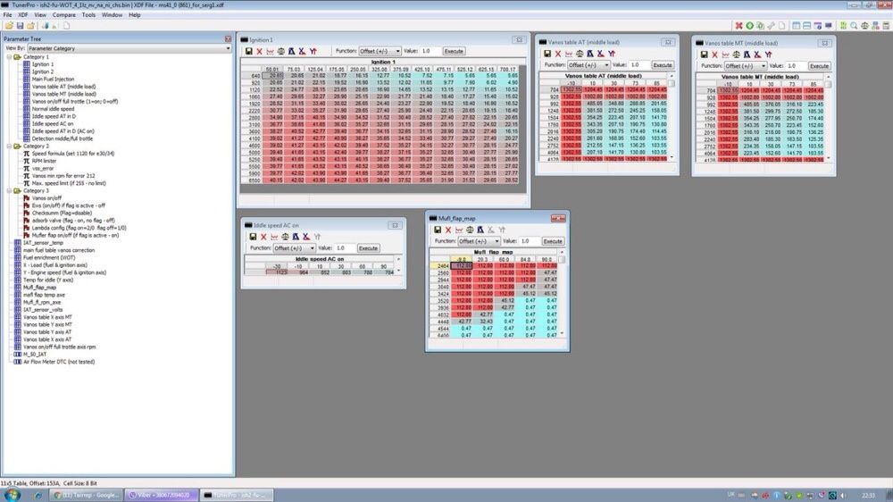Viewport: 893px width, 502px height.
Task: Click Execute in Vanos table AT window
Action: pyautogui.click(x=663, y=65)
